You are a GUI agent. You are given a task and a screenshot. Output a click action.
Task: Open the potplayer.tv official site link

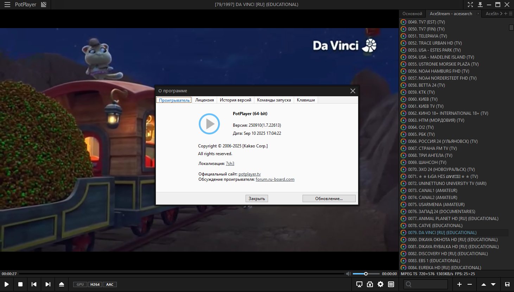click(249, 174)
